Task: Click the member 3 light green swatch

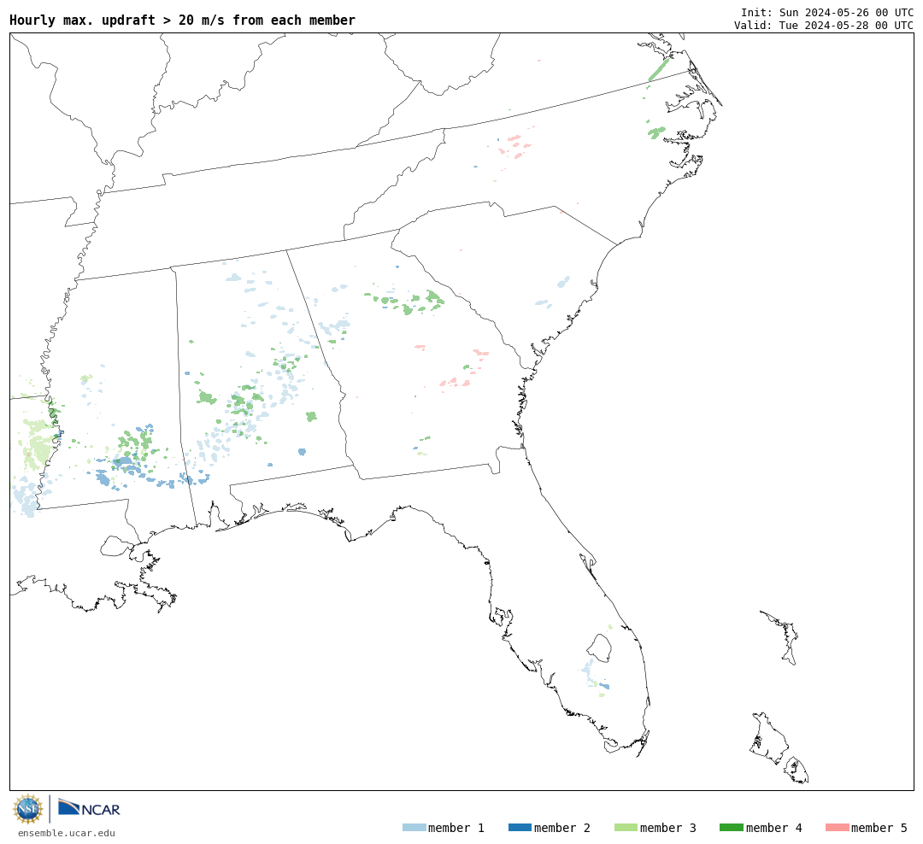Action: (x=626, y=828)
